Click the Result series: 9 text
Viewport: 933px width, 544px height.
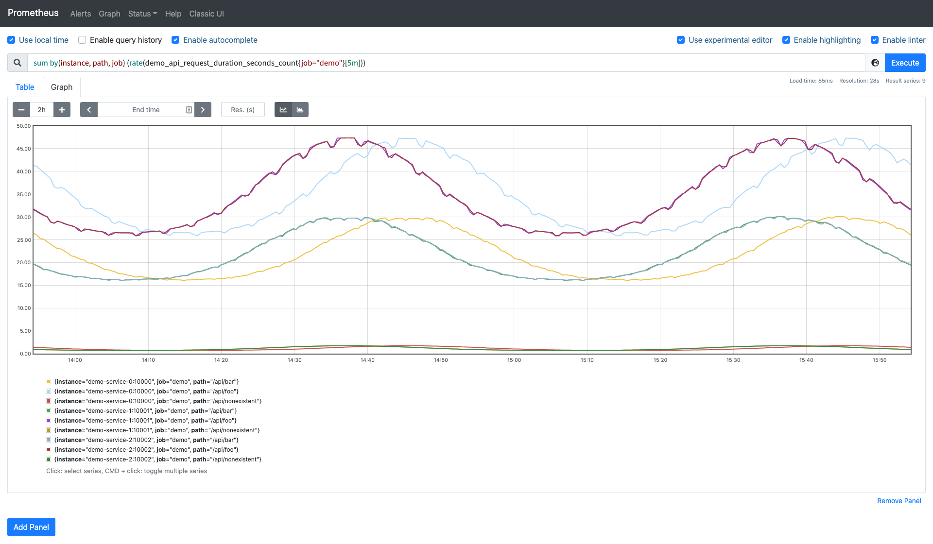pos(905,81)
